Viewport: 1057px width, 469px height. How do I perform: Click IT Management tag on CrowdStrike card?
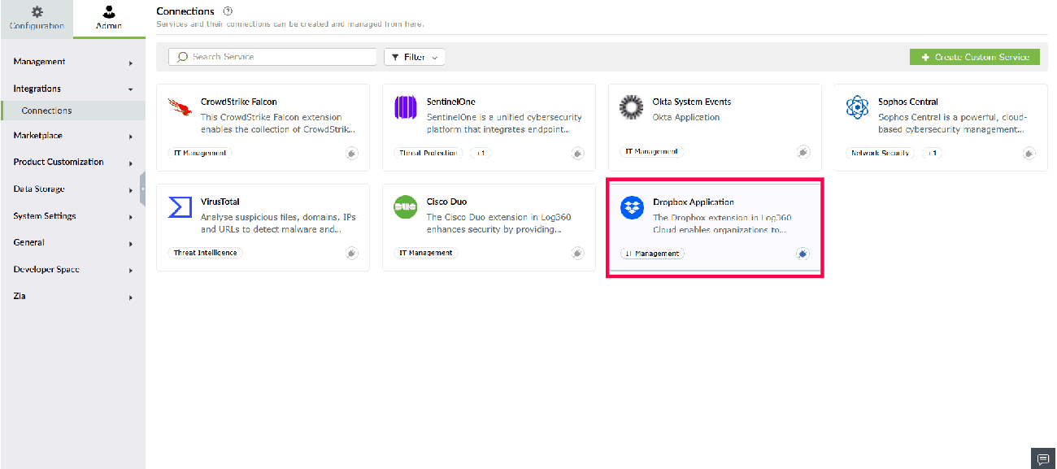click(x=200, y=153)
